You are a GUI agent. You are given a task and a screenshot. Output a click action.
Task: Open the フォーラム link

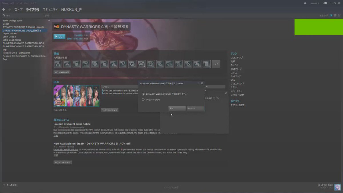coord(234,65)
